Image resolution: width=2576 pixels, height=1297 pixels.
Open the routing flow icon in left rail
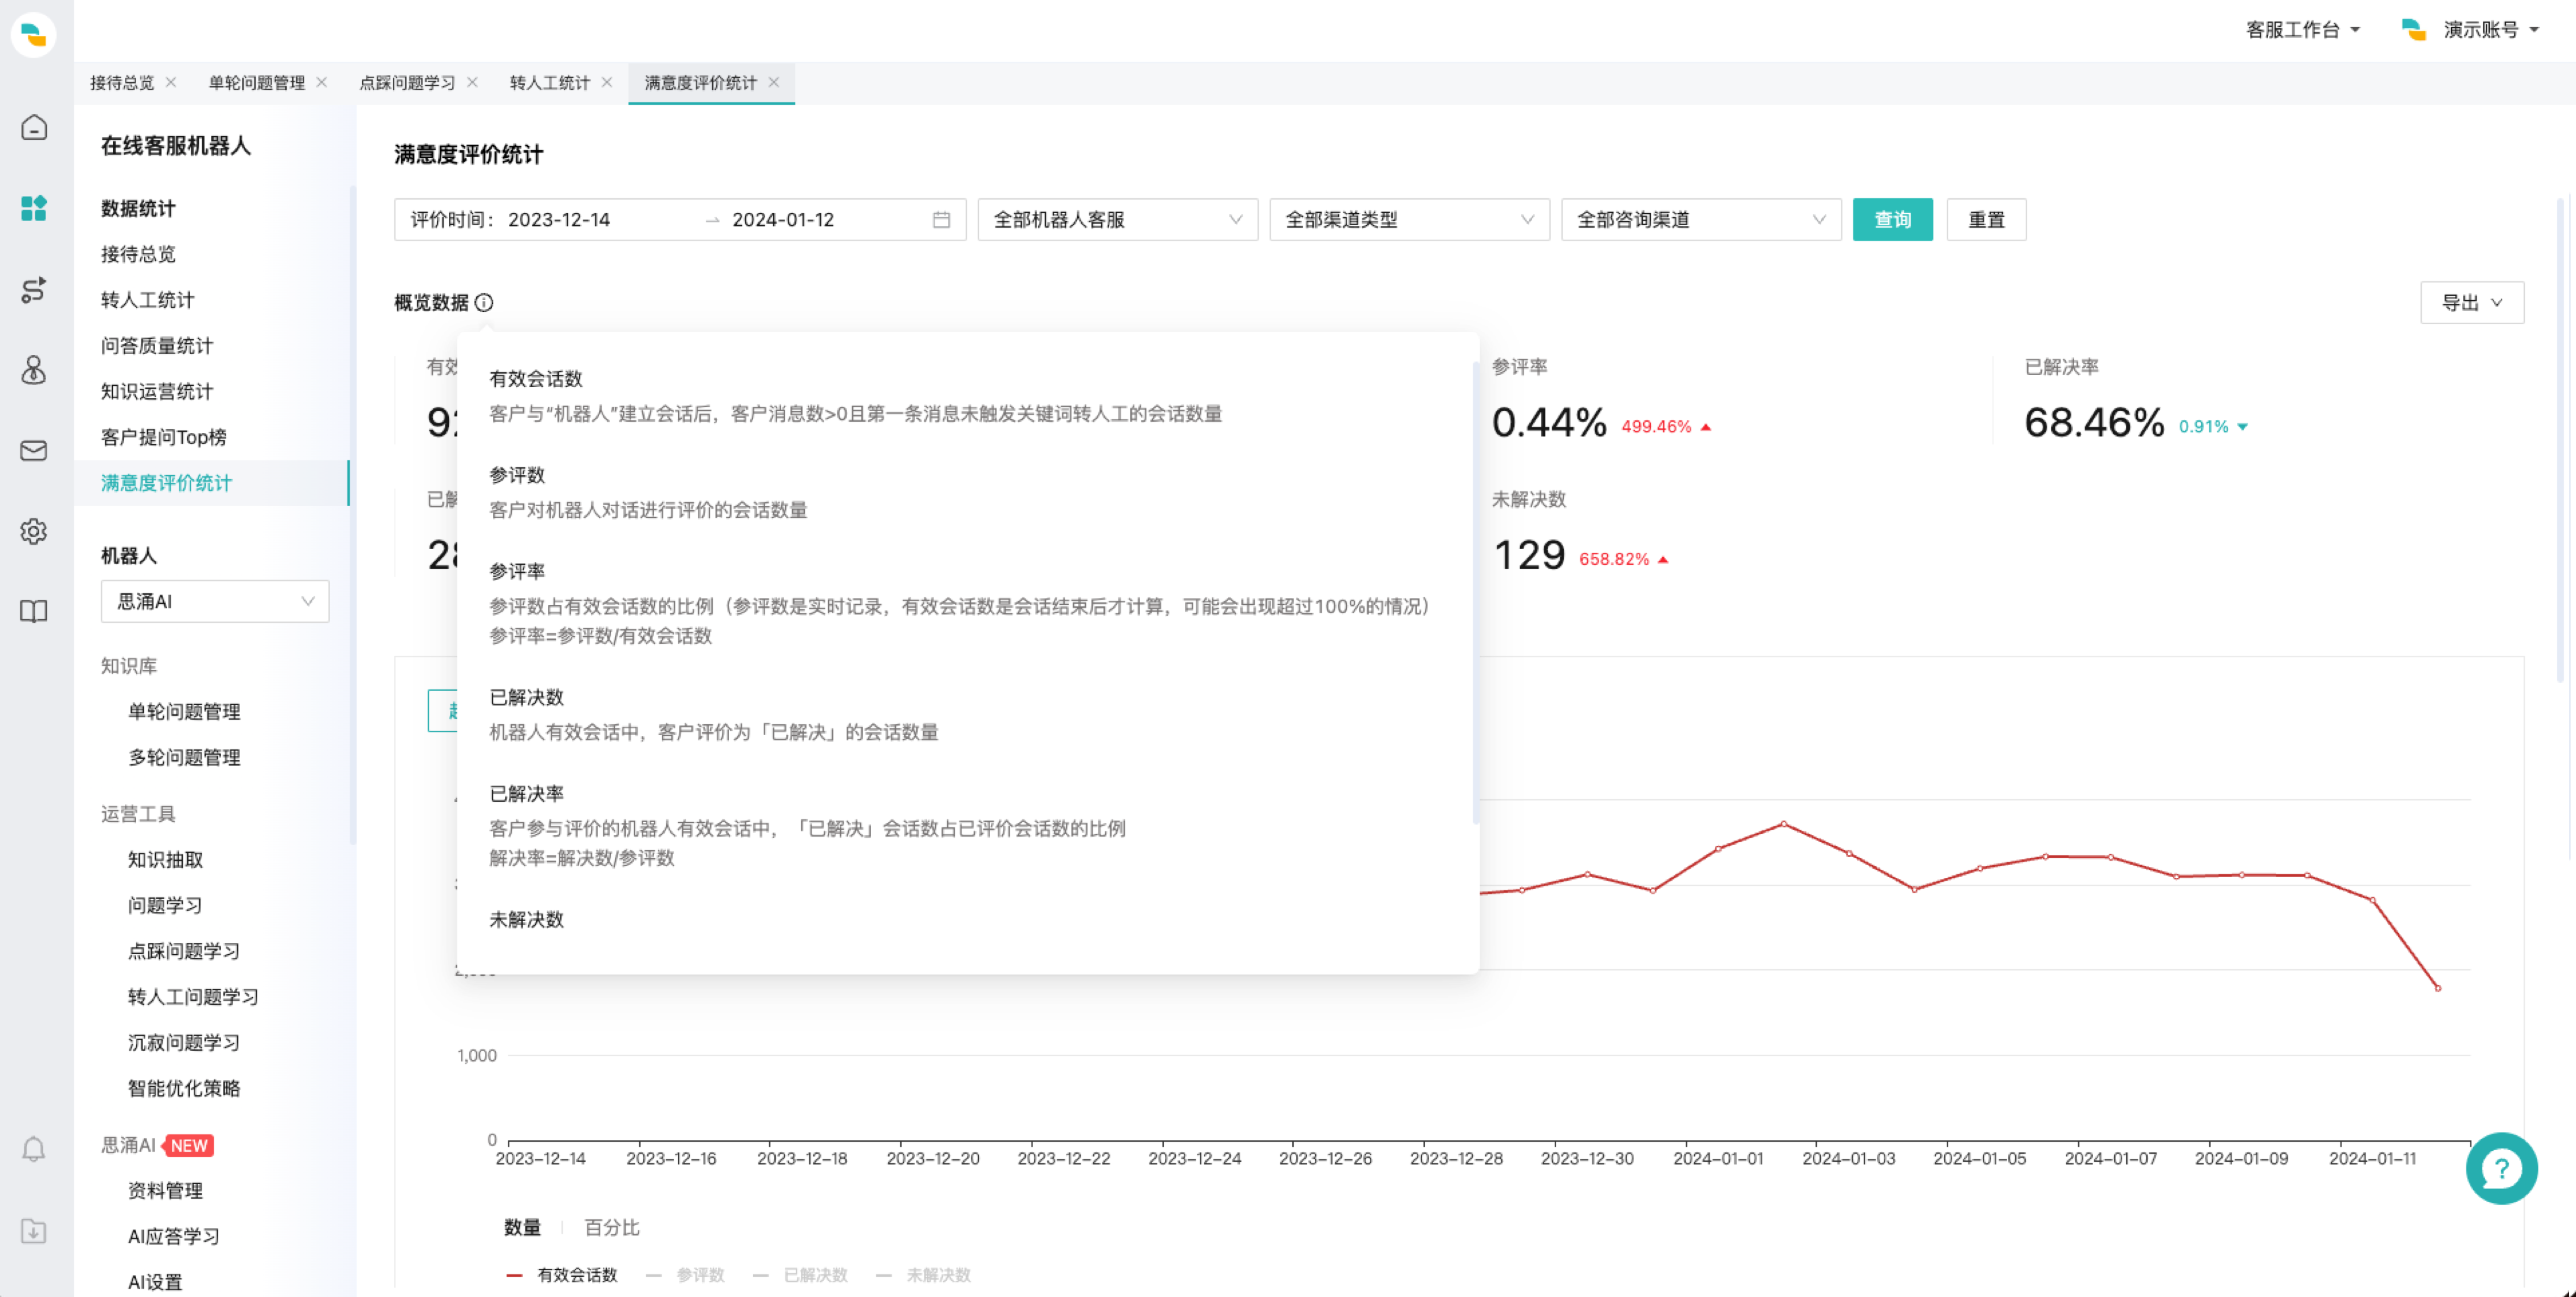pyautogui.click(x=34, y=289)
